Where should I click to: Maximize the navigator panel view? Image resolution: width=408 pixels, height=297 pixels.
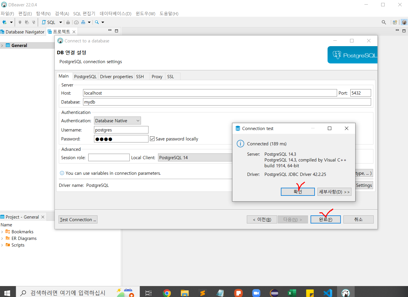tap(116, 31)
